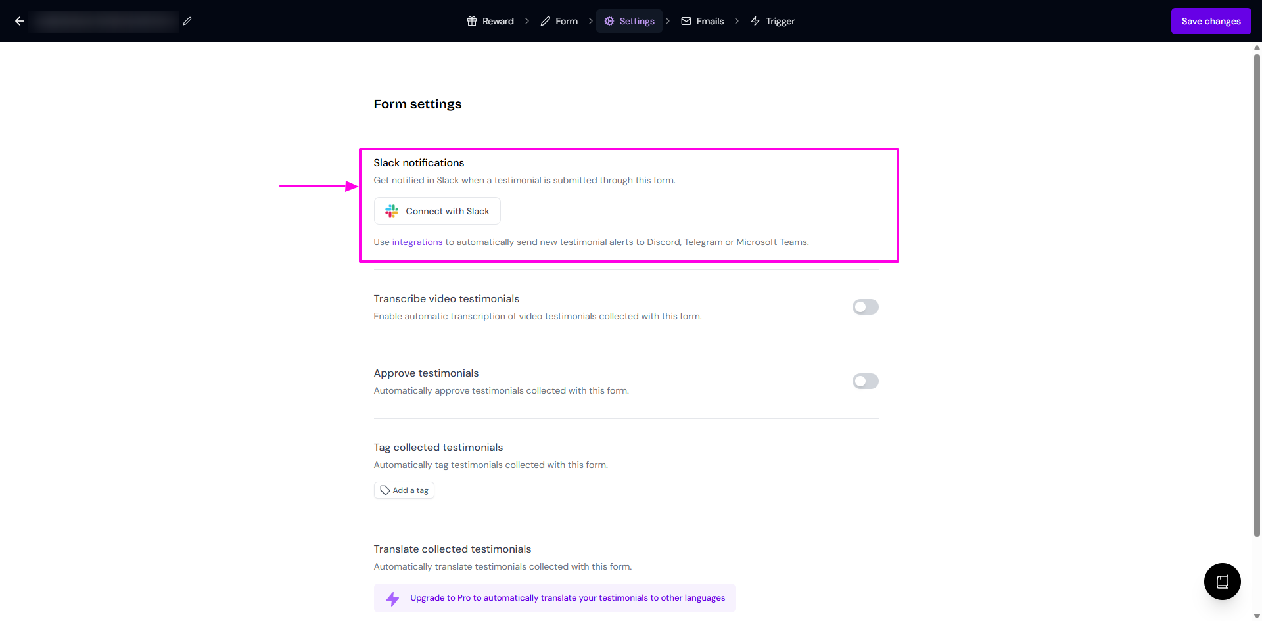The height and width of the screenshot is (621, 1262).
Task: Click the Emails envelope icon
Action: [x=686, y=21]
